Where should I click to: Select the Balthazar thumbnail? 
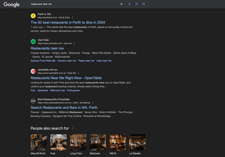pos(98,142)
